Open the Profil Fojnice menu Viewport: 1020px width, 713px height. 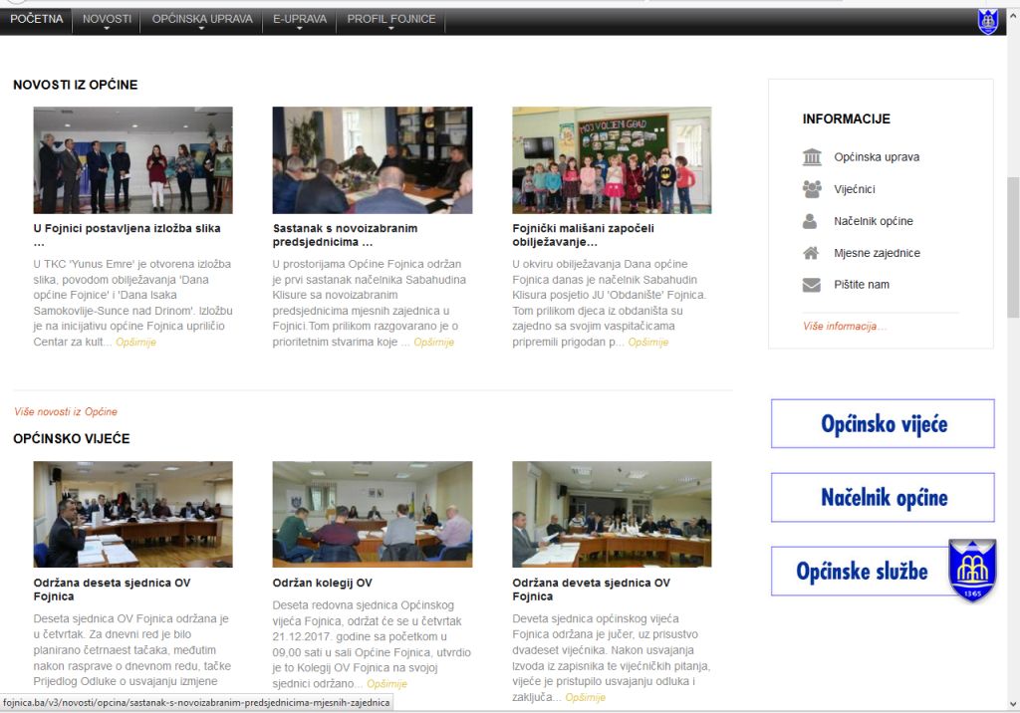(x=390, y=20)
